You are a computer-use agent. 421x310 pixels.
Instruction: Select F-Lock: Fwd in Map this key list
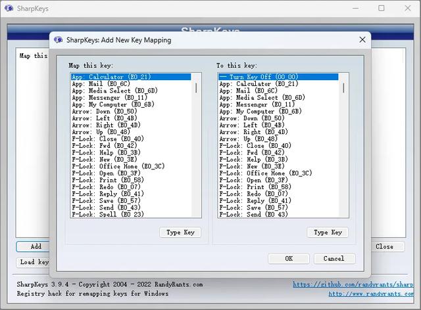(x=131, y=146)
